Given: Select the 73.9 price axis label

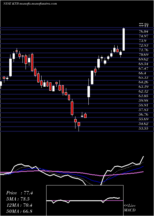Looking at the screenshot, I should [142, 41].
